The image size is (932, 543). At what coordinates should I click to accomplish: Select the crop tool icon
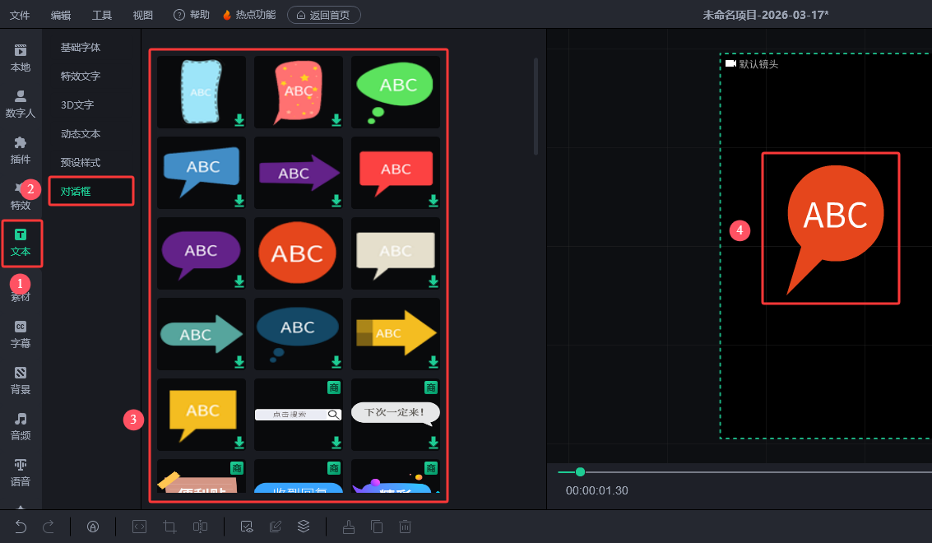click(170, 527)
